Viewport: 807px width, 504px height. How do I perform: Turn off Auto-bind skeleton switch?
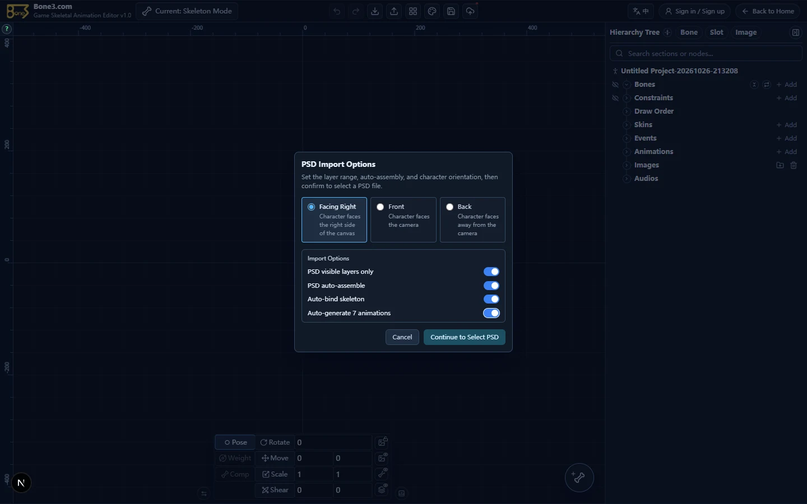point(491,299)
